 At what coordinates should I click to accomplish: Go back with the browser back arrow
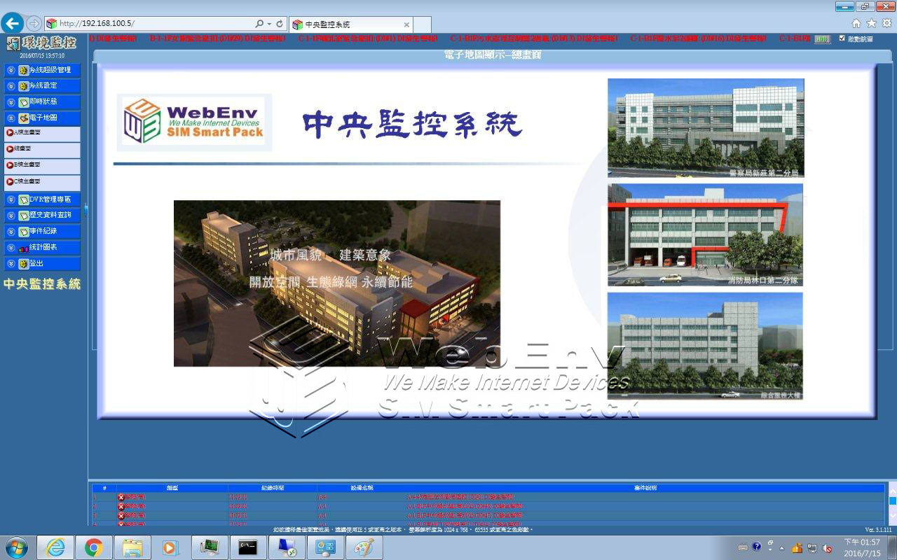(x=12, y=23)
